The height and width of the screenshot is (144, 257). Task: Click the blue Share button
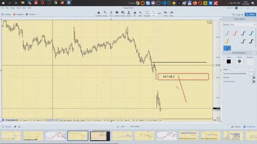(x=250, y=14)
